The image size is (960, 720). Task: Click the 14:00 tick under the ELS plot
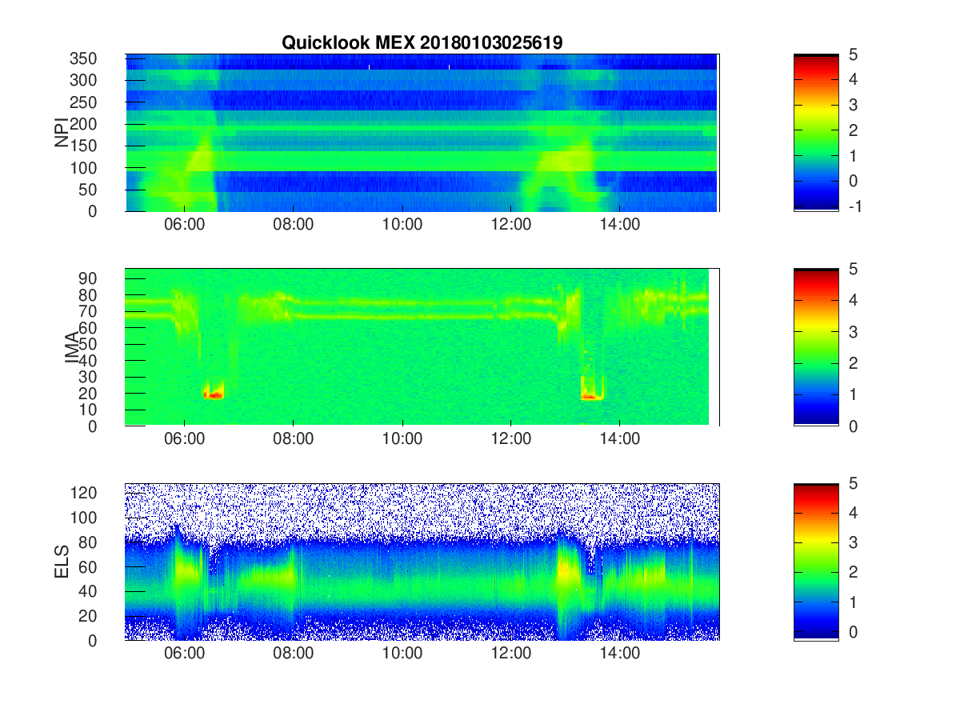619,654
